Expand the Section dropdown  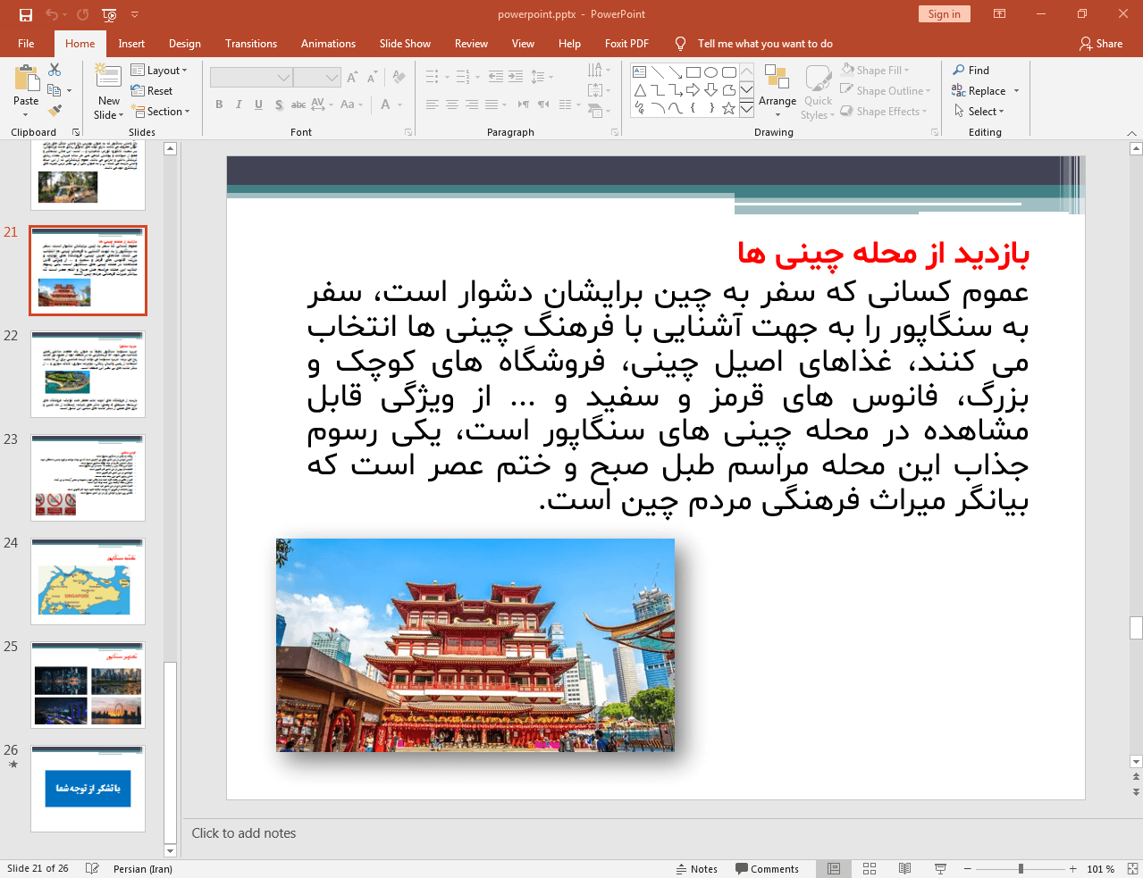click(161, 112)
